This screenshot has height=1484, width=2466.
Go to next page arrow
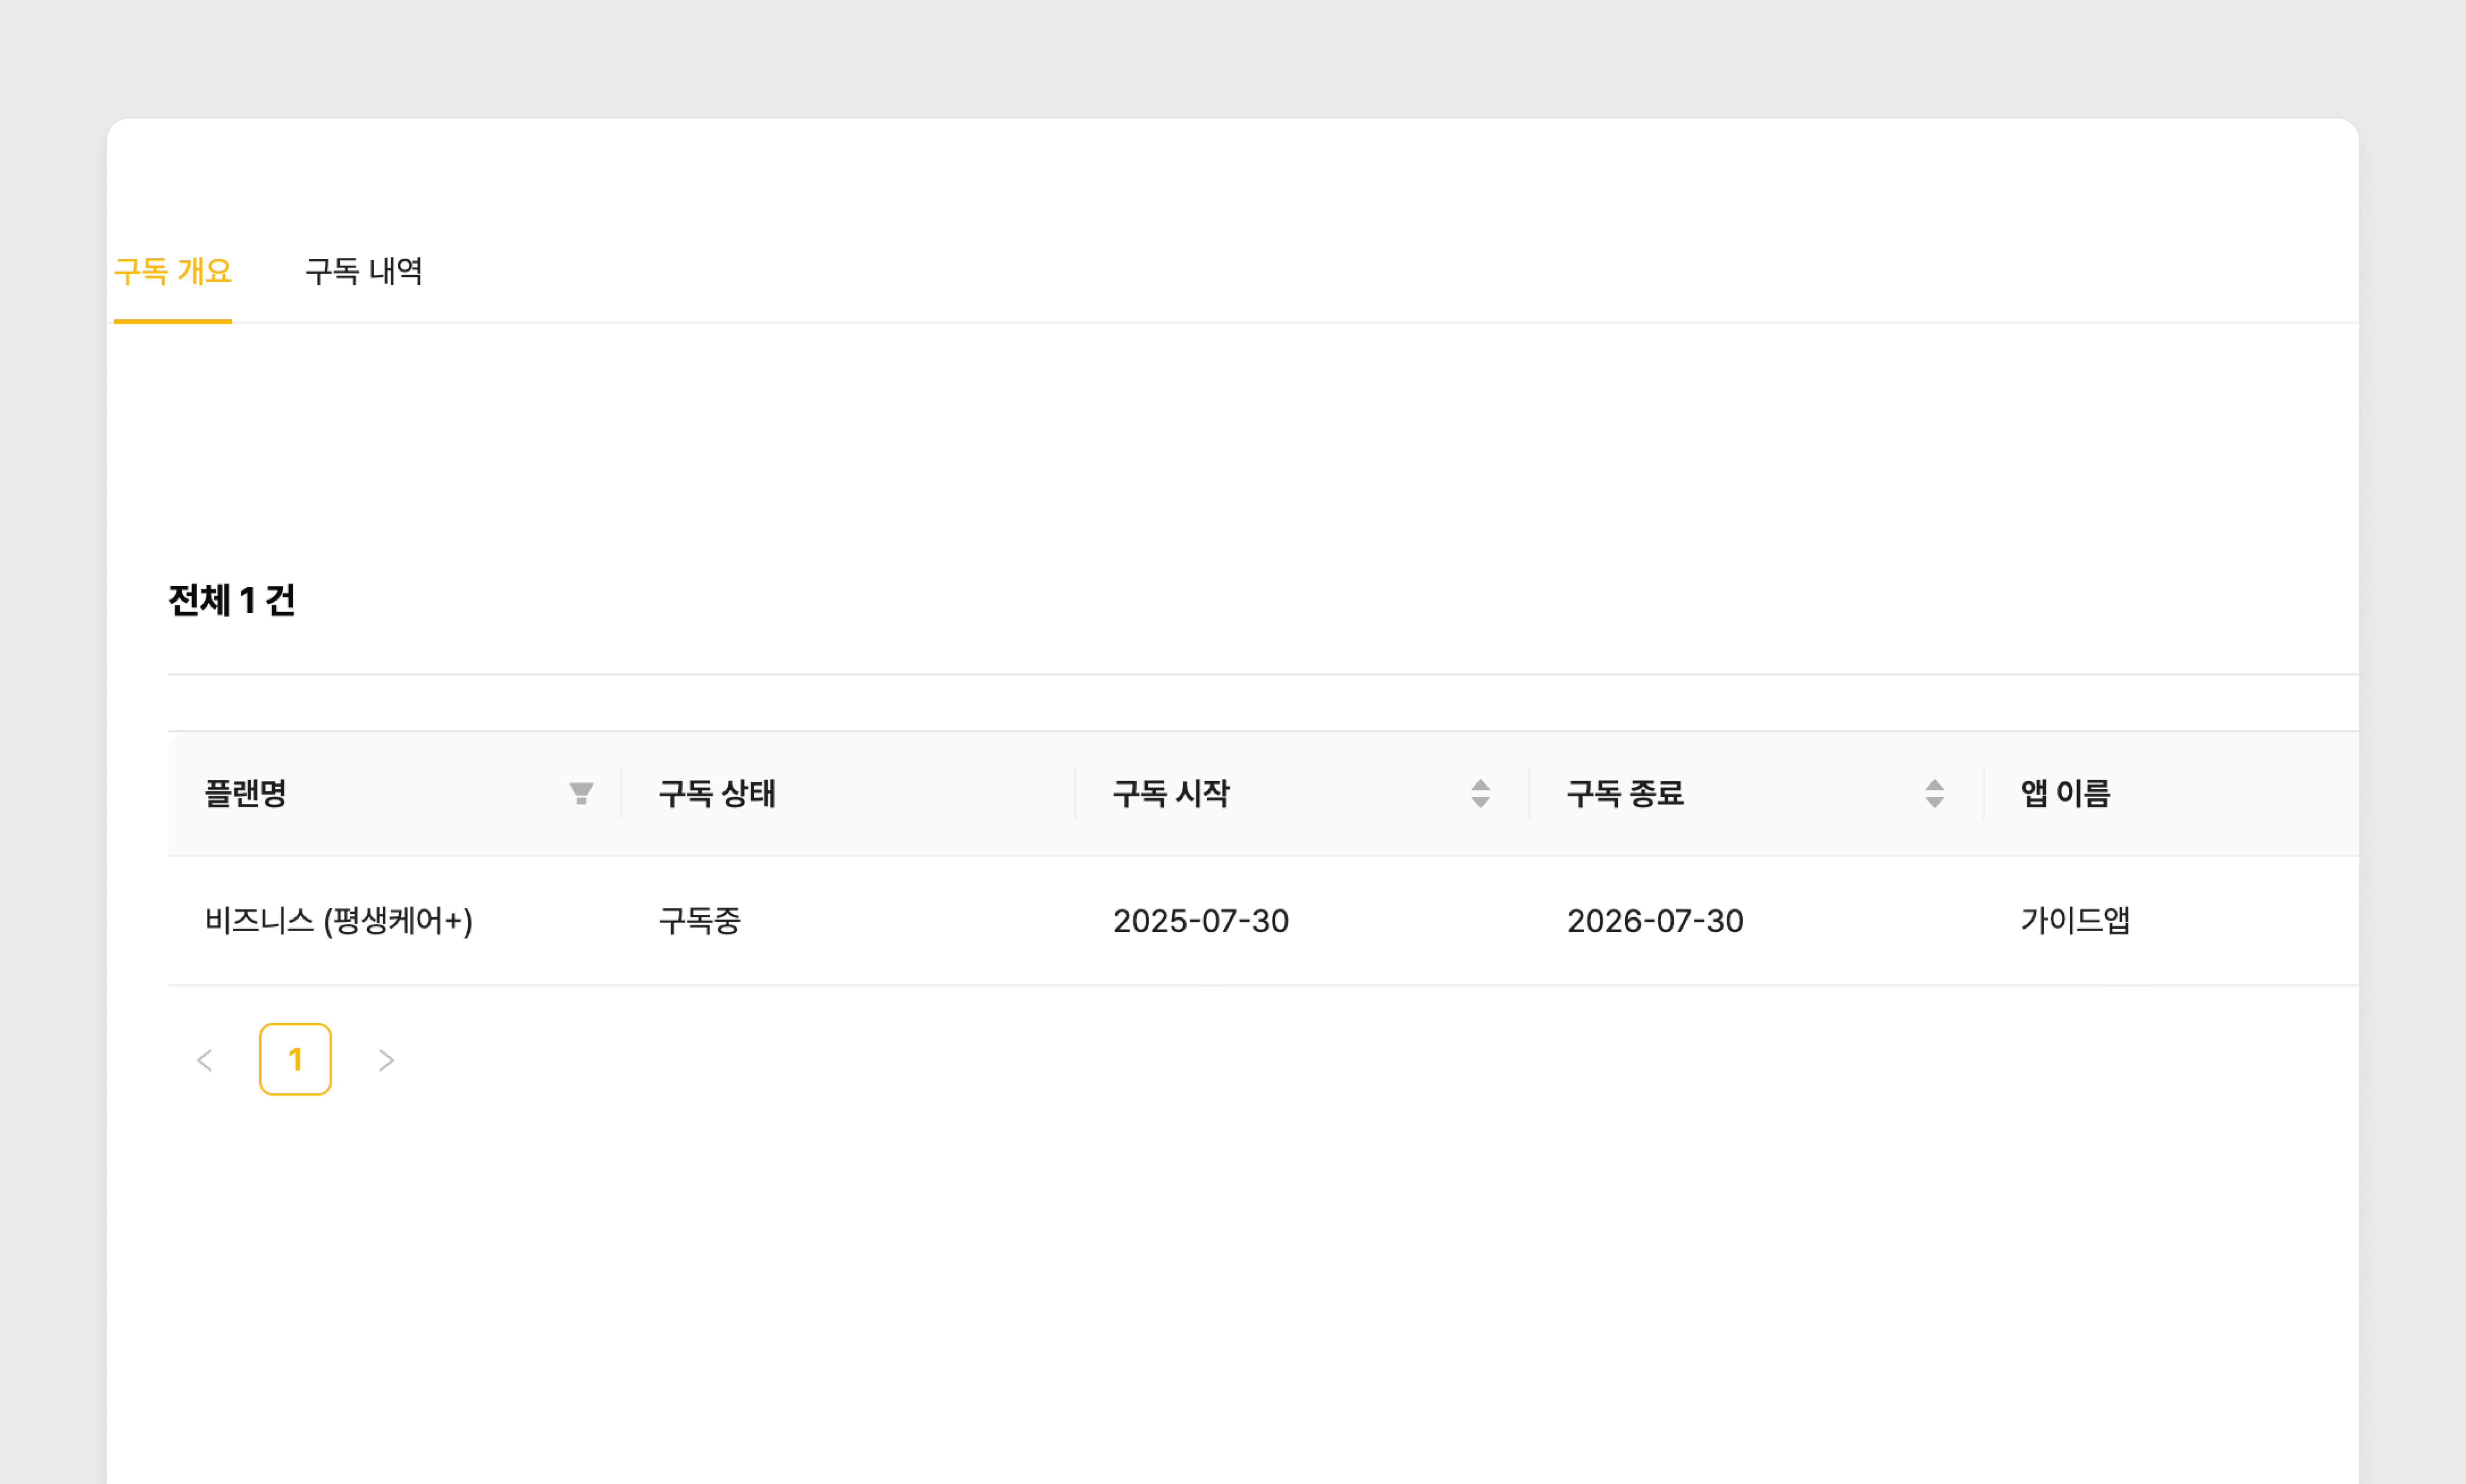386,1060
